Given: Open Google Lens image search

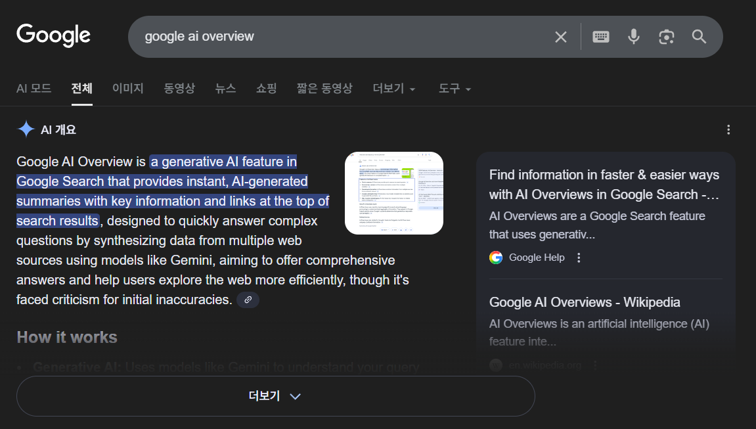Looking at the screenshot, I should click(x=666, y=37).
